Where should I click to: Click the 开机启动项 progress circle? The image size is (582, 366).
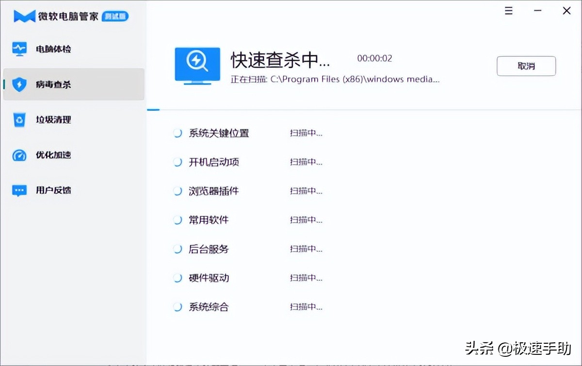(x=176, y=162)
